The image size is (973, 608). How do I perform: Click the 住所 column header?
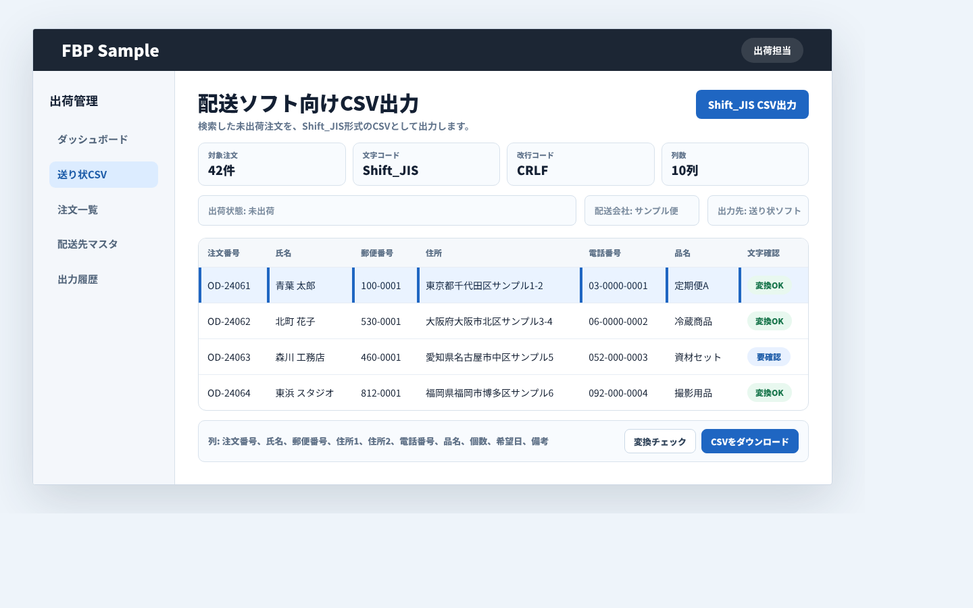pyautogui.click(x=434, y=253)
